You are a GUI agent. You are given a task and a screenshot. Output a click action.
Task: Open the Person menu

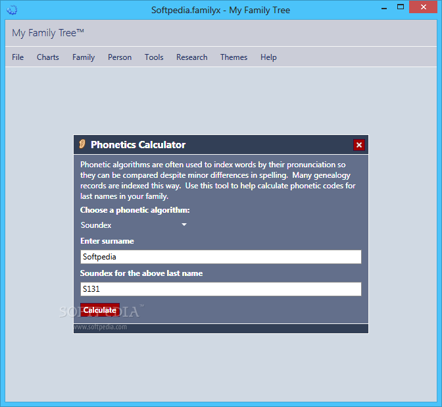120,57
